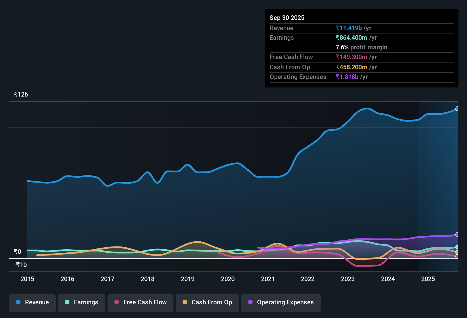Select the blue Revenue dot icon

(x=18, y=302)
